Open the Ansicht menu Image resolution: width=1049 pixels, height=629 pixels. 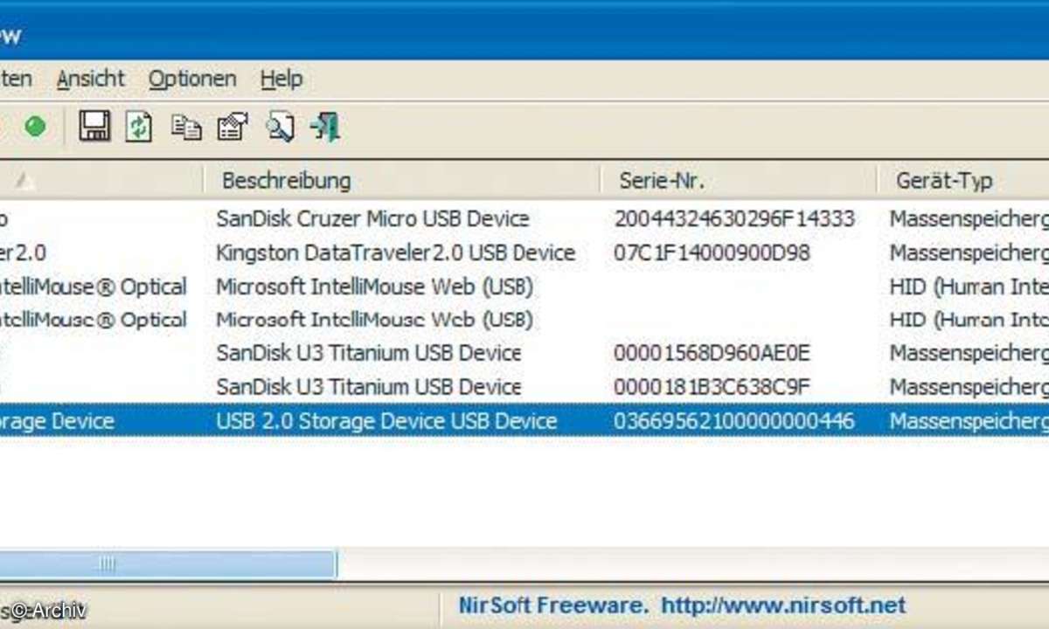pyautogui.click(x=91, y=79)
